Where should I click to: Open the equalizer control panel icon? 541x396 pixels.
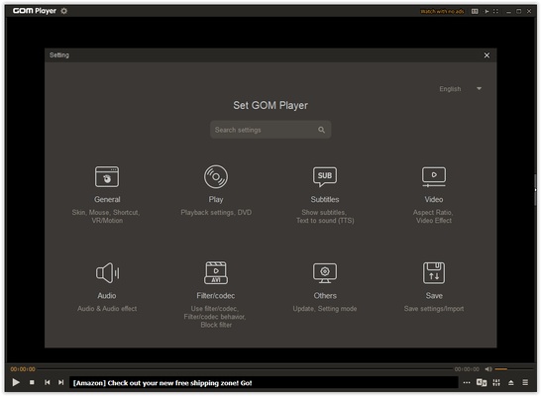tap(496, 382)
